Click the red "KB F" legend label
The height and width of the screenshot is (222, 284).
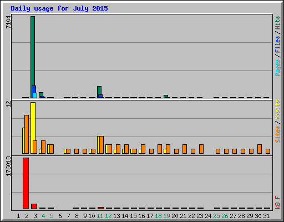pos(278,203)
